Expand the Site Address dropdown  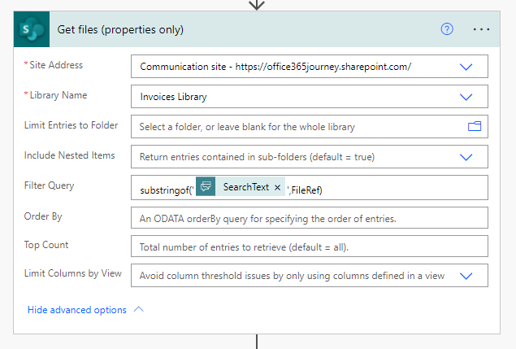tap(466, 67)
